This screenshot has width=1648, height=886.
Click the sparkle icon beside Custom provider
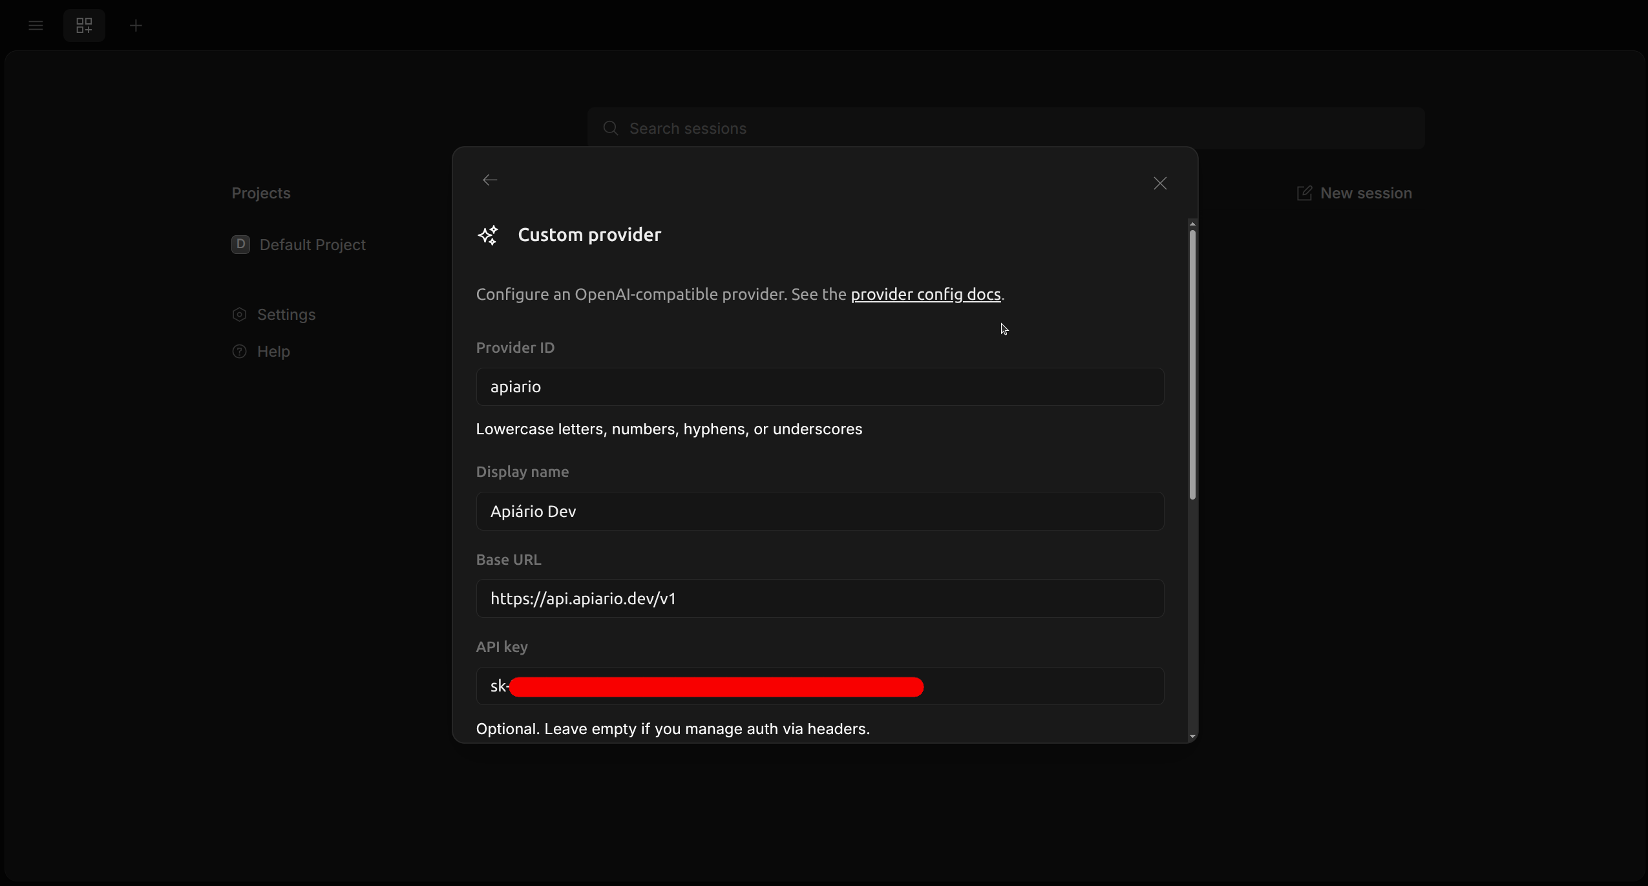point(488,235)
